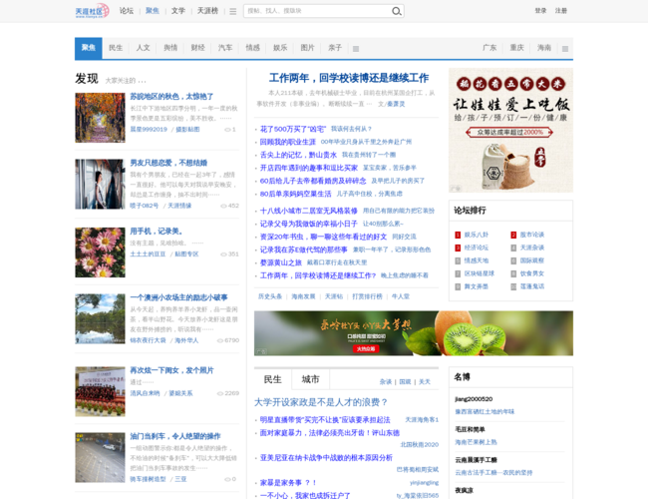
Task: Open rank 2 forum 股市论谈
Action: pos(532,235)
